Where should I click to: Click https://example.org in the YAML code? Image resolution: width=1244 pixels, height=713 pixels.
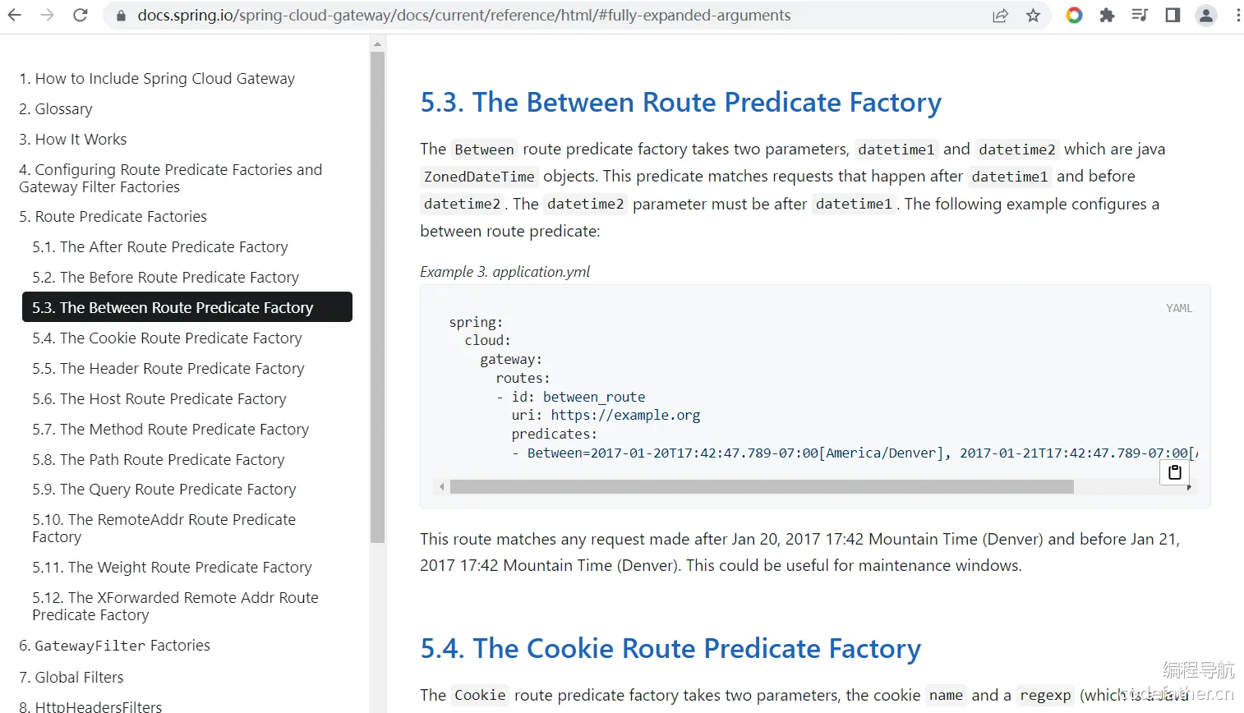click(x=625, y=415)
